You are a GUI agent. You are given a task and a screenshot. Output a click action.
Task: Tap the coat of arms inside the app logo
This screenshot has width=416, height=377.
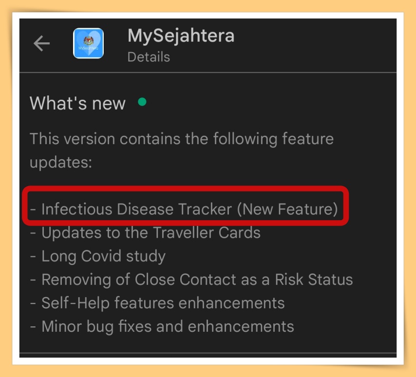point(88,40)
